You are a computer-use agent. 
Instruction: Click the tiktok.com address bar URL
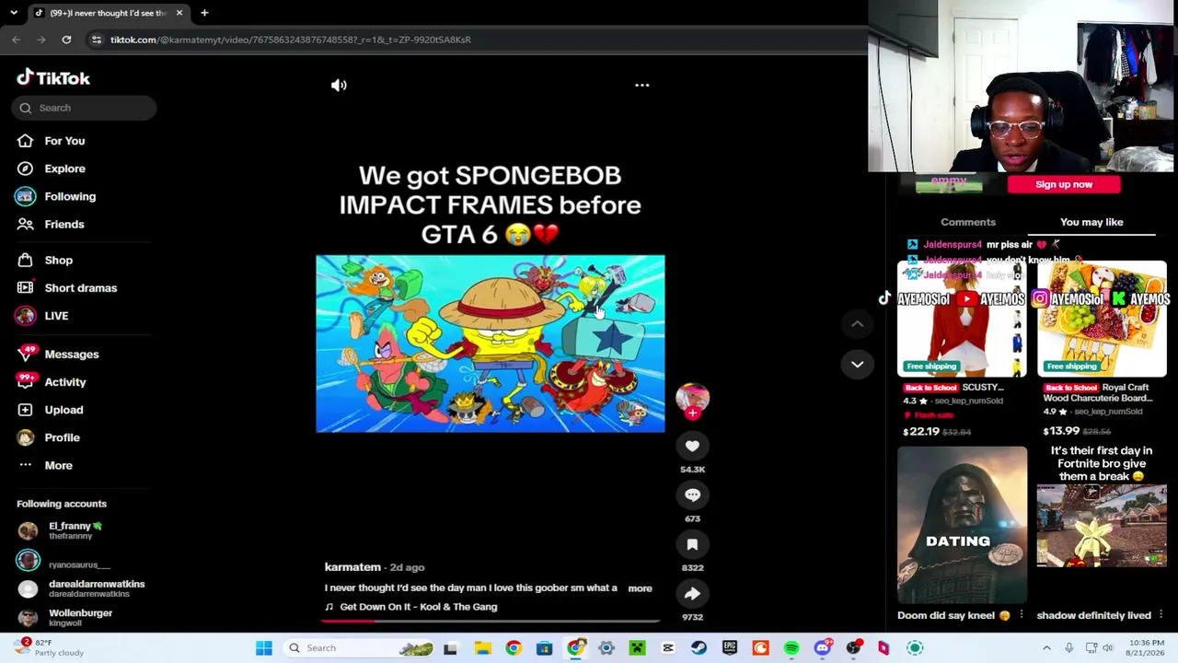click(291, 40)
